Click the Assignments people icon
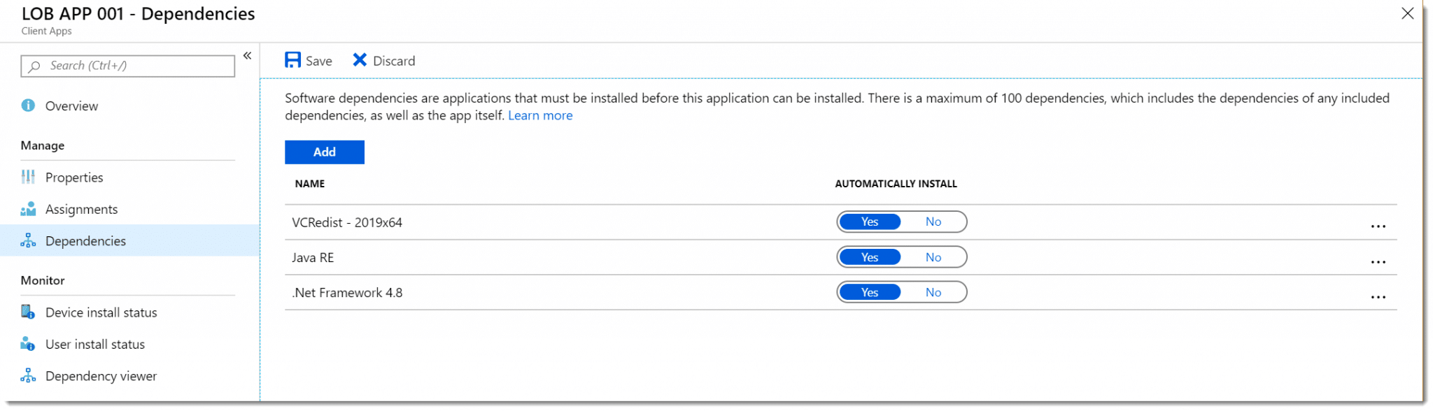 (28, 208)
